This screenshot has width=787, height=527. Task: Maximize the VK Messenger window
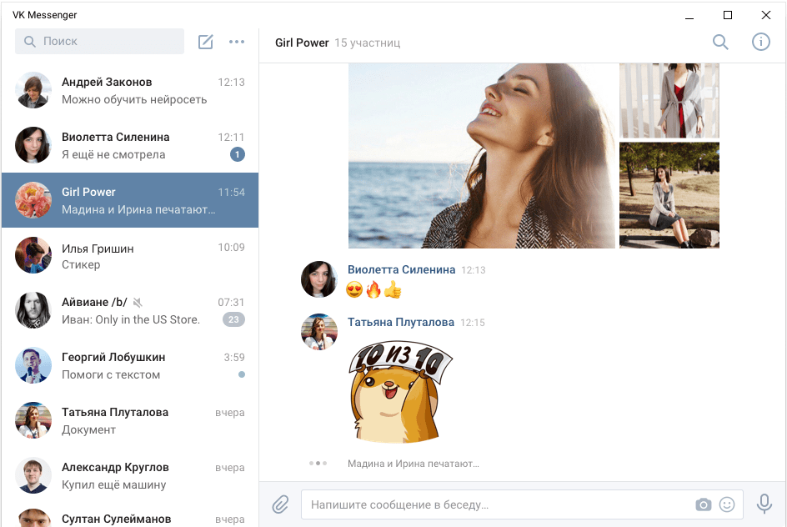click(x=728, y=15)
